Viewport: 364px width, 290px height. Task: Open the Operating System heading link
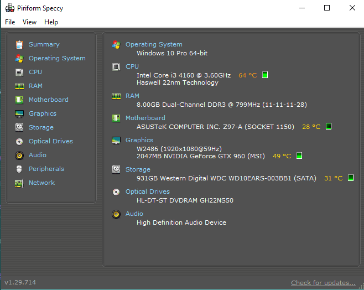pyautogui.click(x=154, y=44)
